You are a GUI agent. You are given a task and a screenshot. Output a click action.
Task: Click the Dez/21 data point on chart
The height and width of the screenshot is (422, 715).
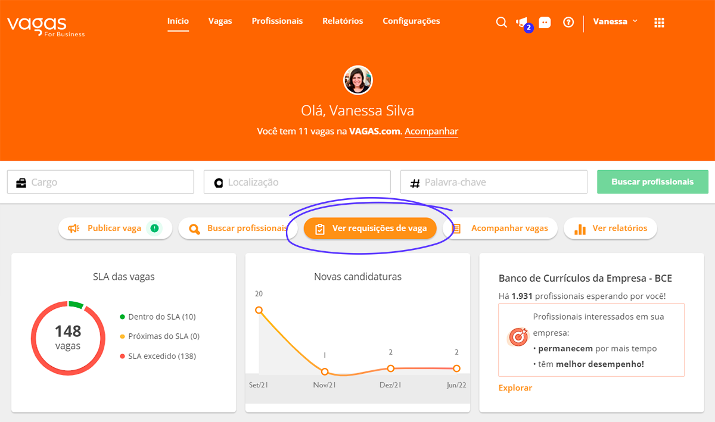(391, 368)
